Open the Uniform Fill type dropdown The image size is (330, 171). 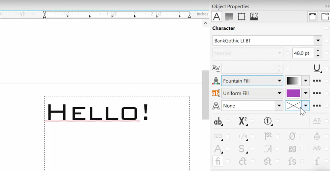pos(252,93)
